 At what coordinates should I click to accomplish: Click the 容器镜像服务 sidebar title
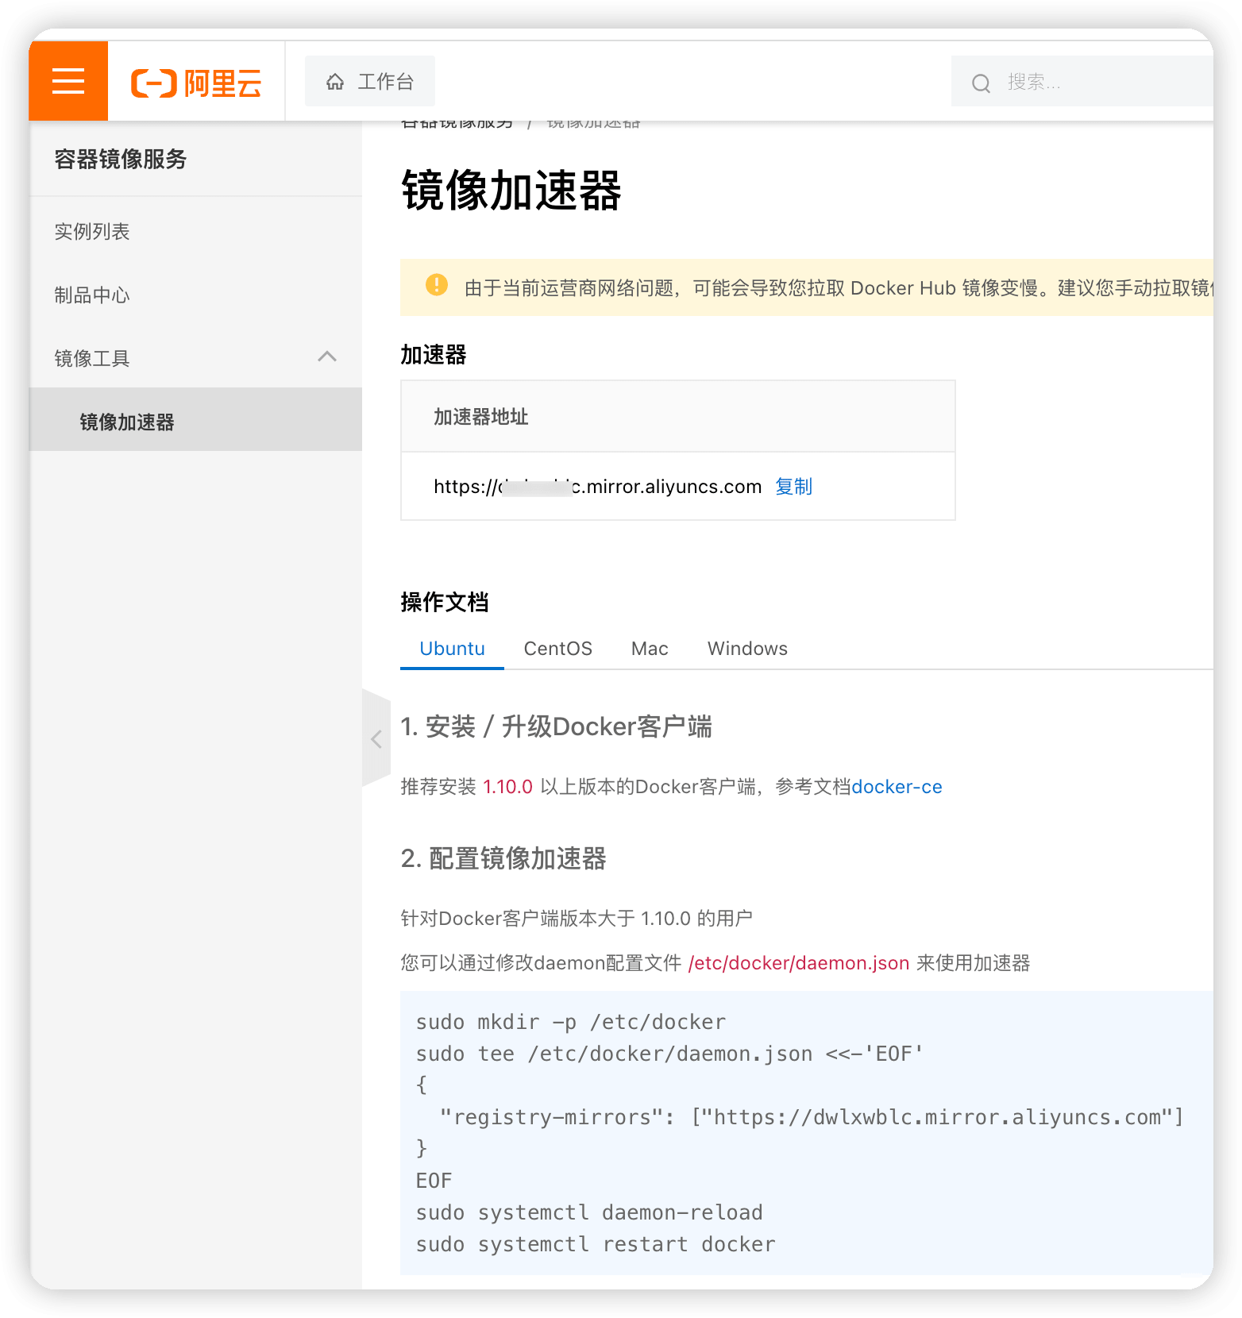coord(121,160)
